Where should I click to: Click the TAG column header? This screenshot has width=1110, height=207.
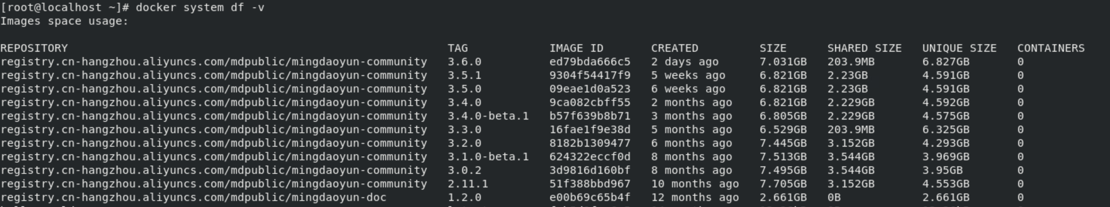(458, 48)
